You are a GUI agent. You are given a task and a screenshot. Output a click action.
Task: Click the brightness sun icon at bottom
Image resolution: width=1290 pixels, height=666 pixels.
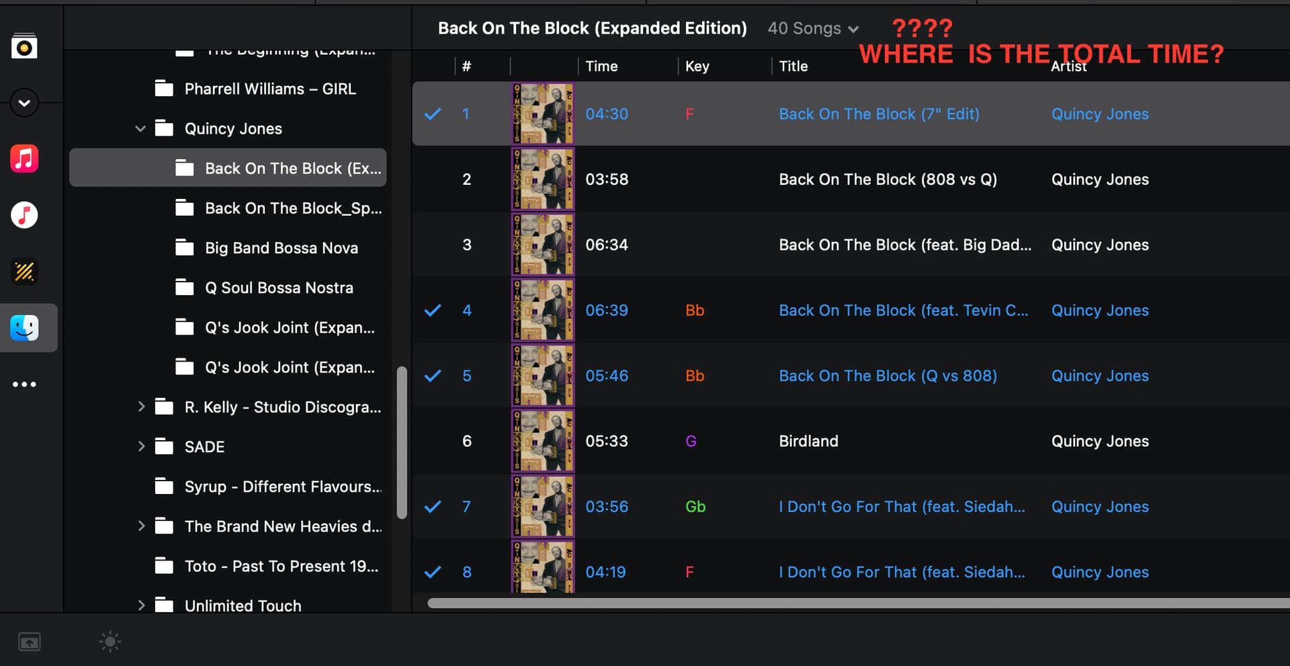(110, 642)
